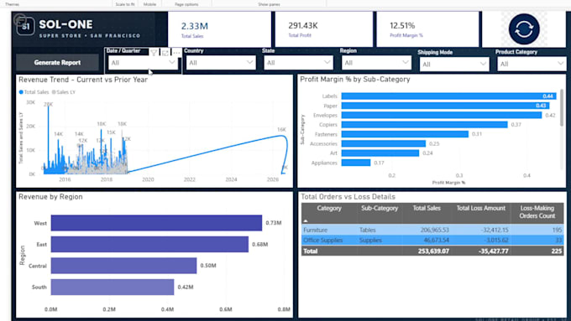Viewport: 571px width, 321px height.
Task: Open Page options in ribbon
Action: 186,4
